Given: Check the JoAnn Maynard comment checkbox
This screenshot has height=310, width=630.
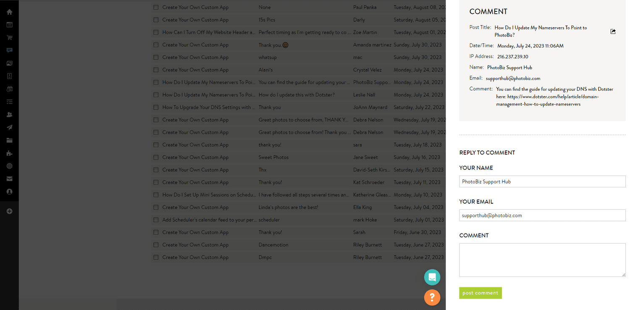Looking at the screenshot, I should [156, 107].
